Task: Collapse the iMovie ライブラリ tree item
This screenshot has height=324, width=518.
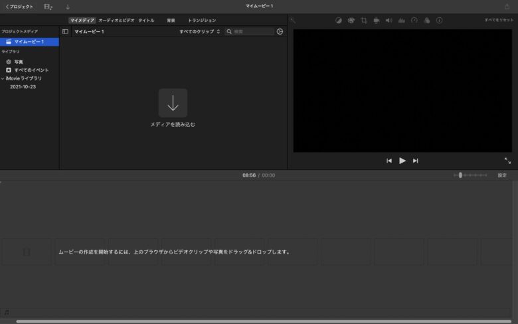Action: (x=3, y=78)
